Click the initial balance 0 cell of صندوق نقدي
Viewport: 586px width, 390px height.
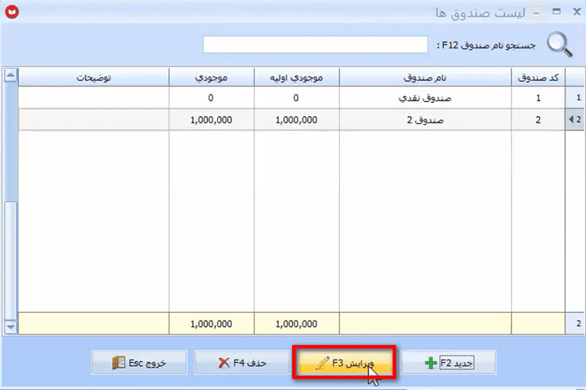[296, 97]
